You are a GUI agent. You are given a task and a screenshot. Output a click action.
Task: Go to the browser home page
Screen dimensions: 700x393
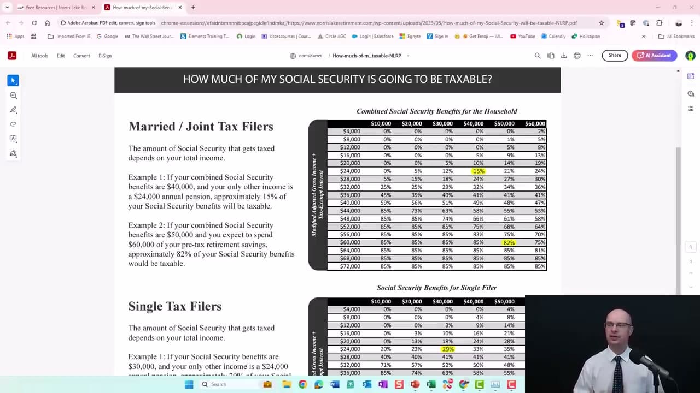tap(47, 23)
